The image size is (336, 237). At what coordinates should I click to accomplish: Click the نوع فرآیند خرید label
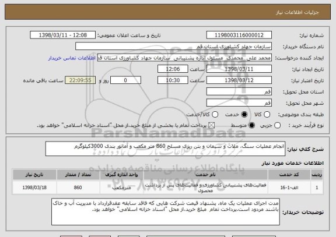pos(306,126)
